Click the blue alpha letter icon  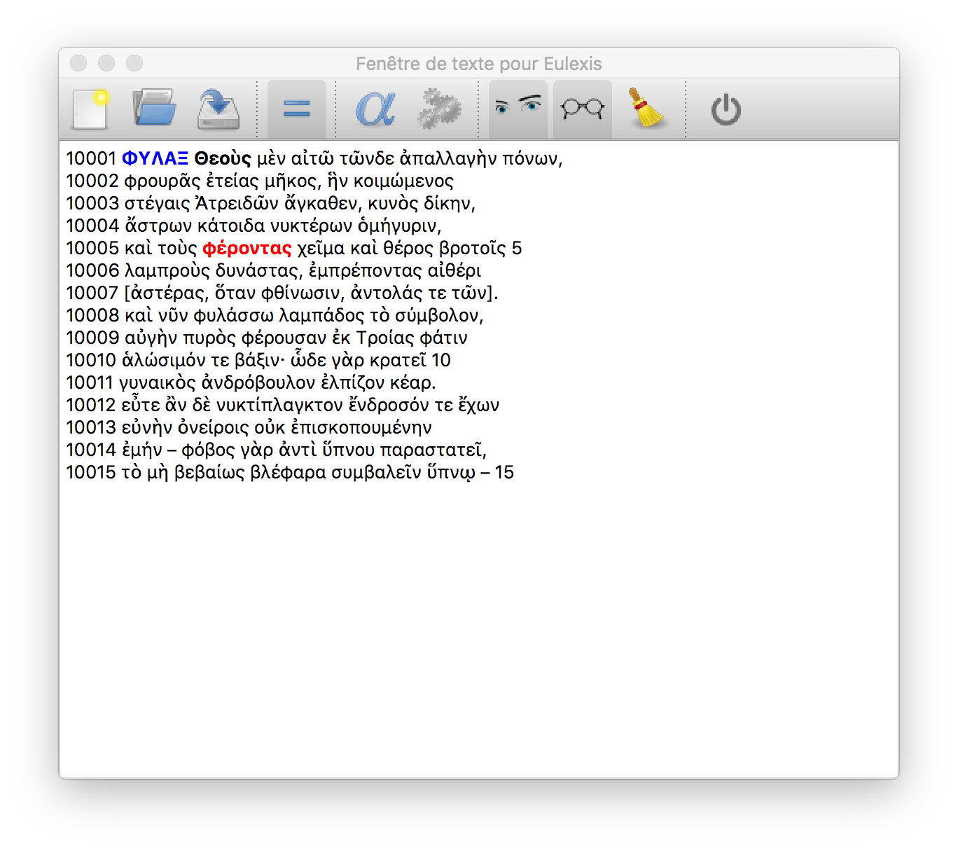375,109
